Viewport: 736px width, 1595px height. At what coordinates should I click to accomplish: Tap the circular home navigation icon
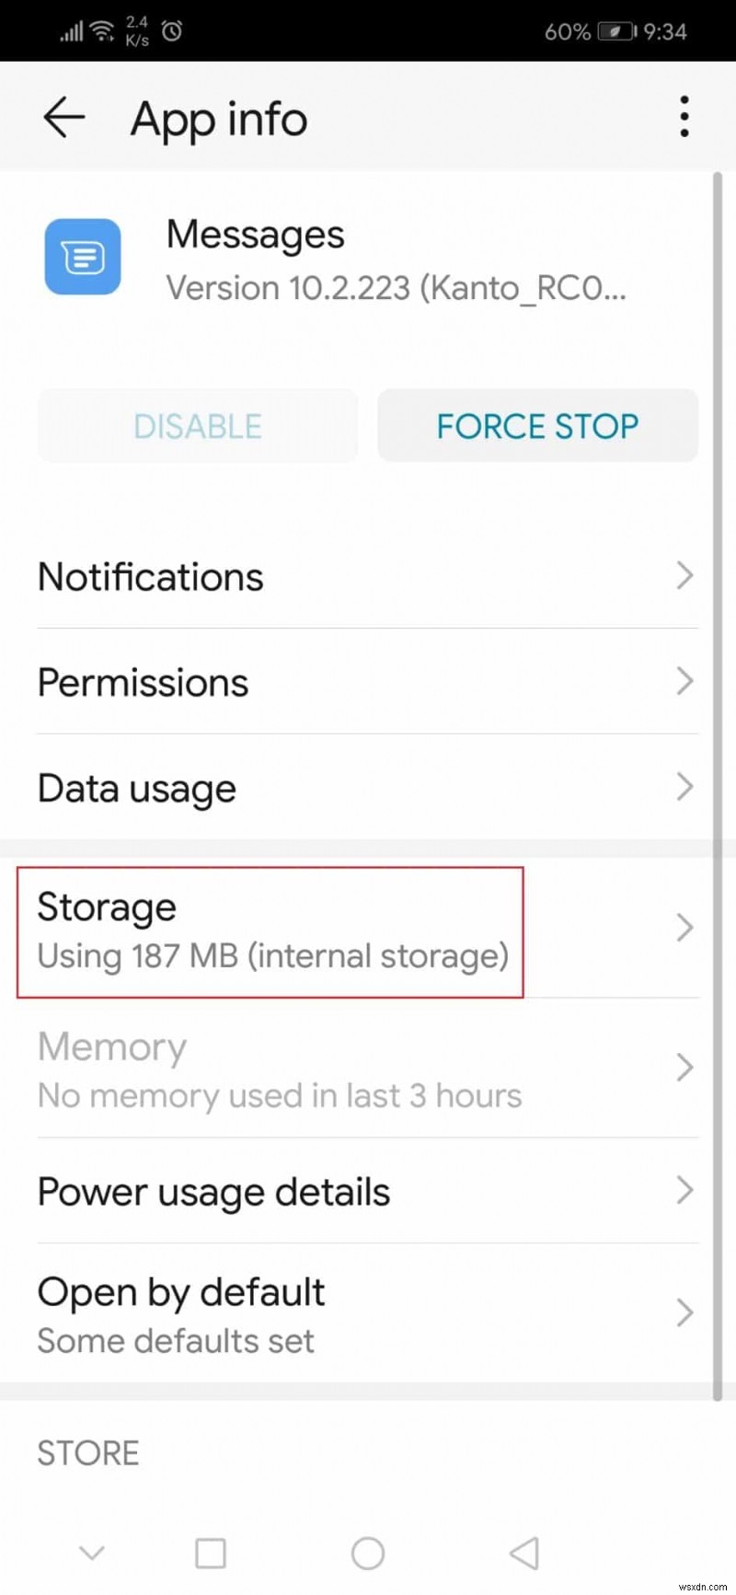pos(367,1553)
